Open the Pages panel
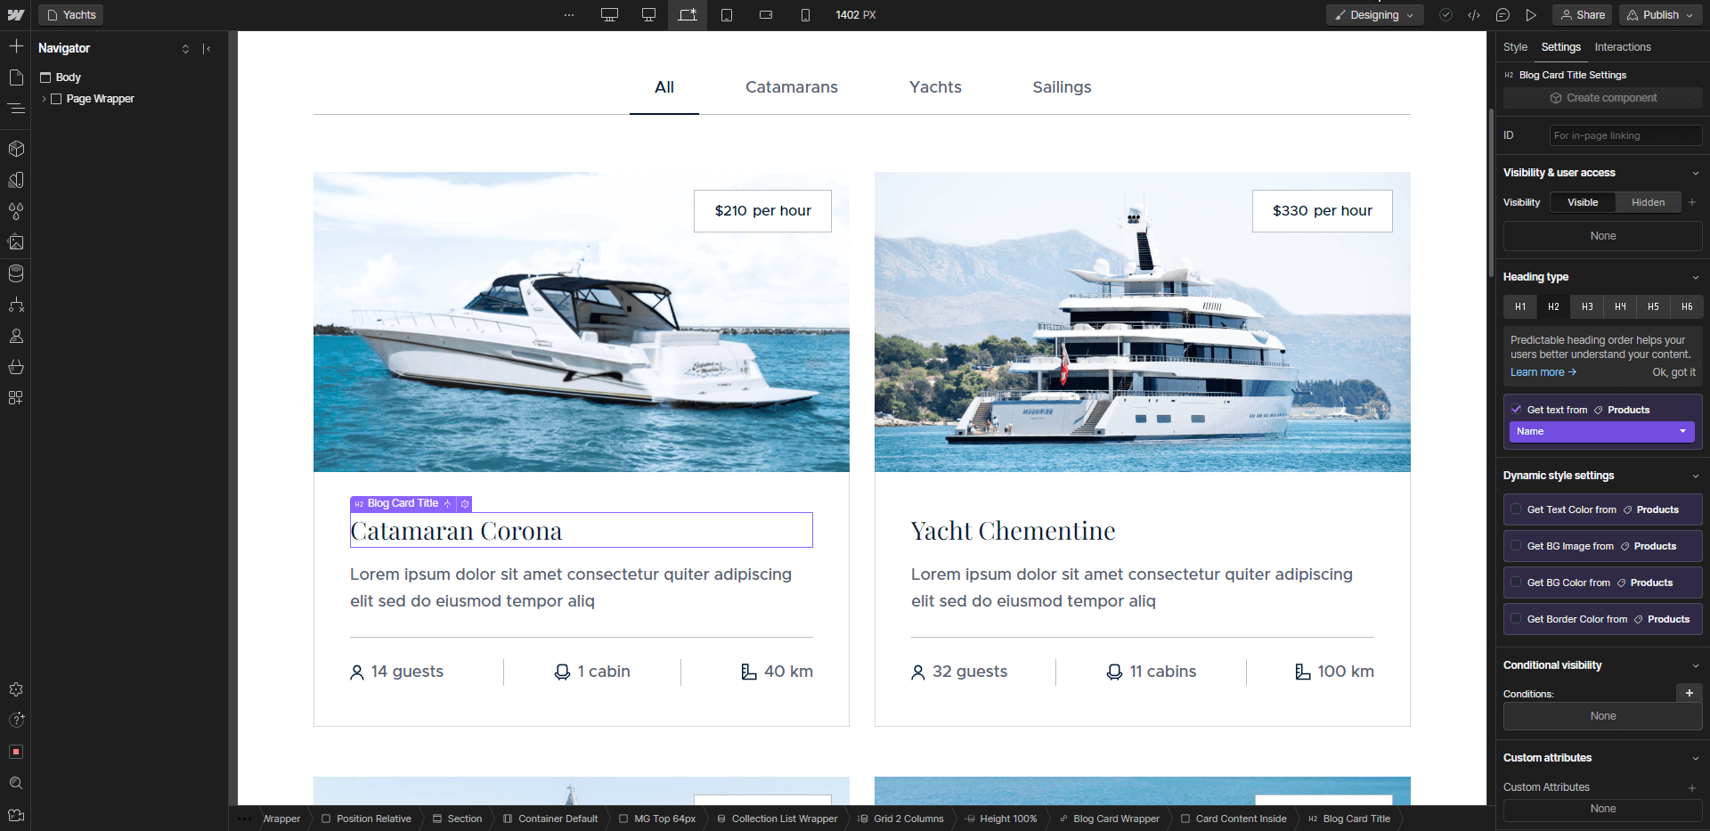This screenshot has width=1710, height=831. [16, 77]
